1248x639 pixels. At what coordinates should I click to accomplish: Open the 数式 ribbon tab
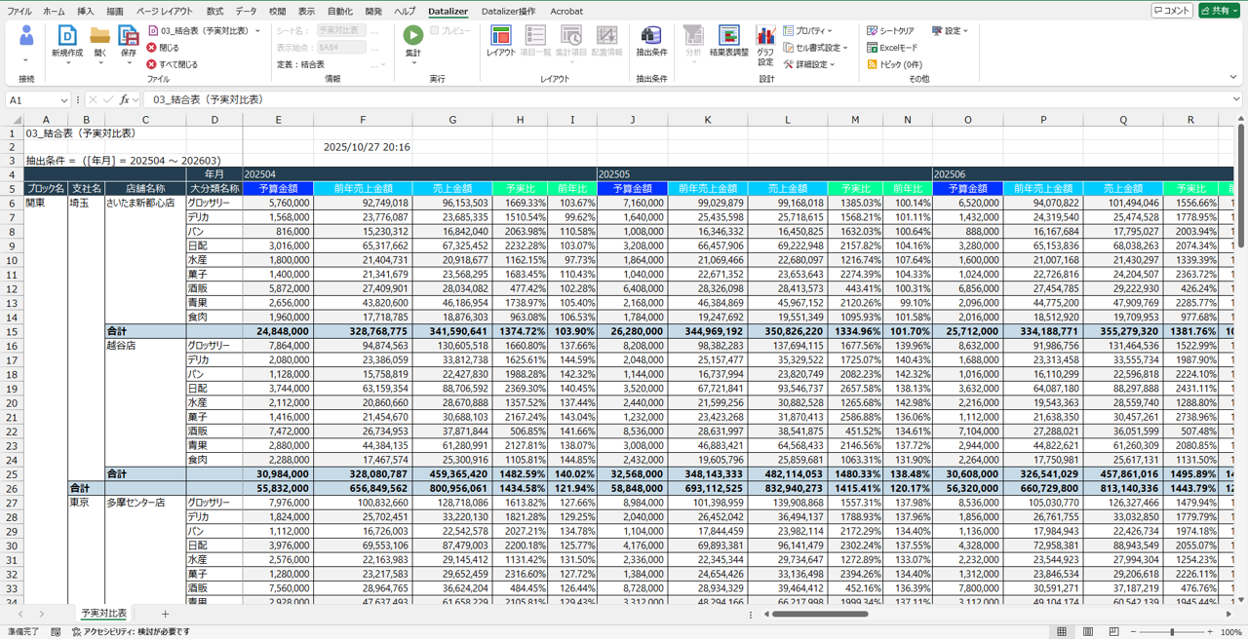click(214, 12)
